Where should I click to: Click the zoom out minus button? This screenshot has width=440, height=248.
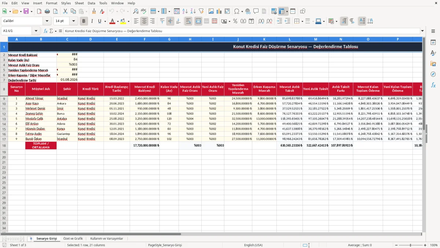(396, 245)
